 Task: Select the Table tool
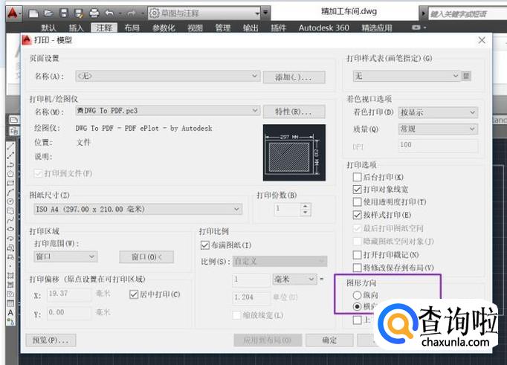[x=10, y=303]
